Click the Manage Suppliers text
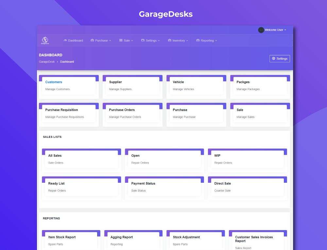The height and width of the screenshot is (250, 327). [120, 89]
